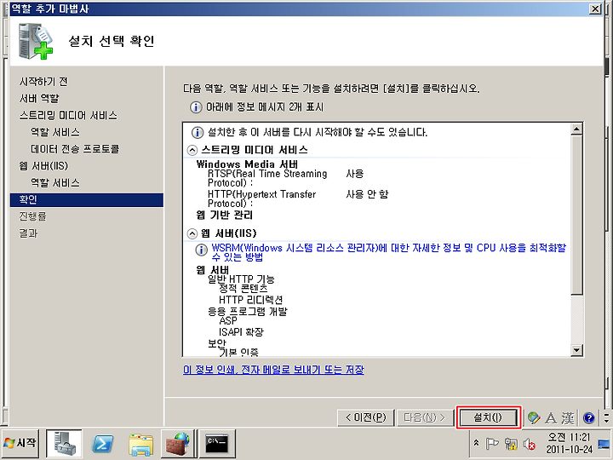Click the '웹 기반 관리' bold entry
The height and width of the screenshot is (460, 613).
pos(225,216)
